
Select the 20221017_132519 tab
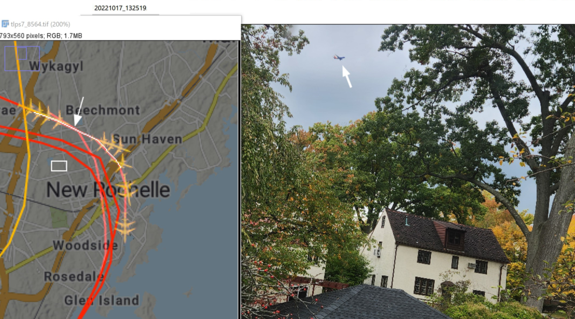point(120,8)
